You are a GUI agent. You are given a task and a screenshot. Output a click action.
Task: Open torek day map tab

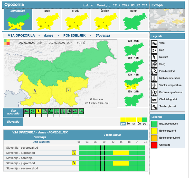tap(47, 20)
